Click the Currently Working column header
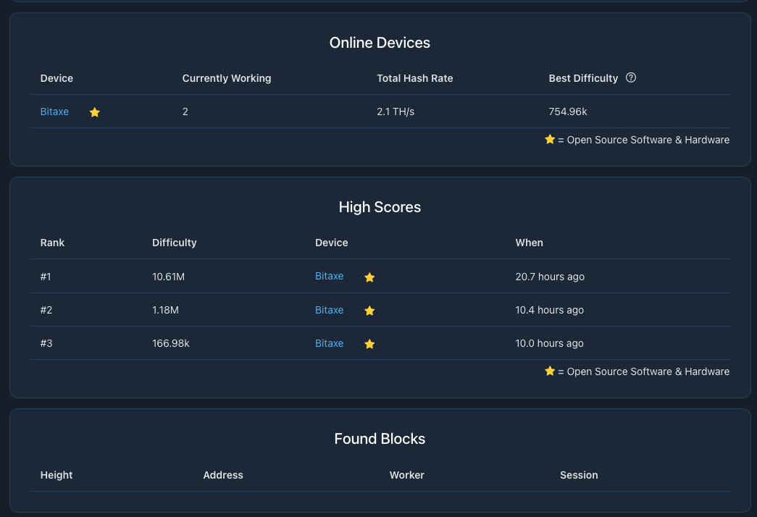 [x=227, y=78]
